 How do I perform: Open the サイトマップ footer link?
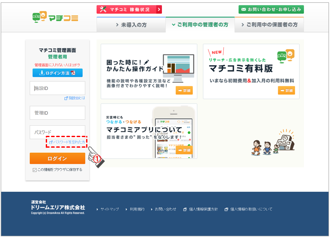109,209
